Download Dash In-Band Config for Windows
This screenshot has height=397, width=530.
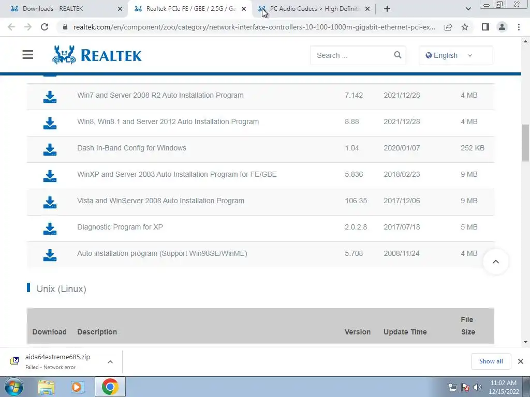tap(50, 149)
